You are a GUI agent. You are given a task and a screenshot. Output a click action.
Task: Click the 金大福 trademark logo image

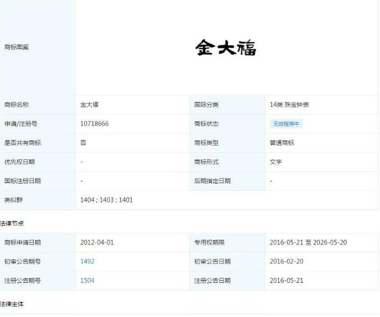[x=226, y=49]
